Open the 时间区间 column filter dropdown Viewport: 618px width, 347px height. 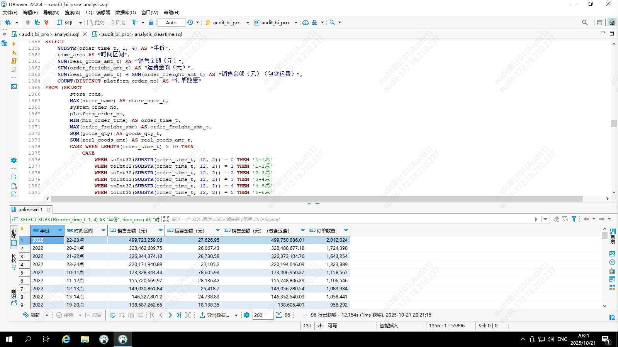pyautogui.click(x=104, y=231)
